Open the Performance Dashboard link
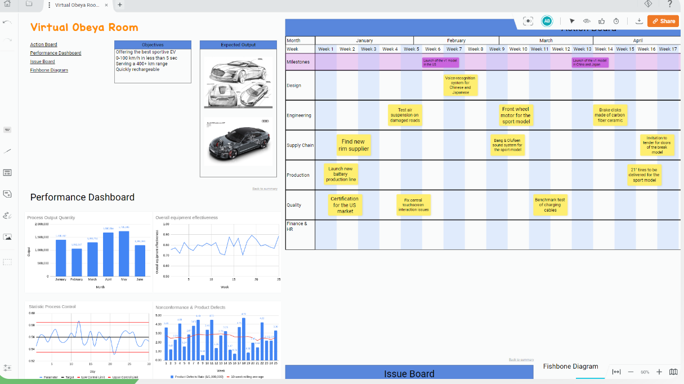The image size is (684, 384). point(55,53)
